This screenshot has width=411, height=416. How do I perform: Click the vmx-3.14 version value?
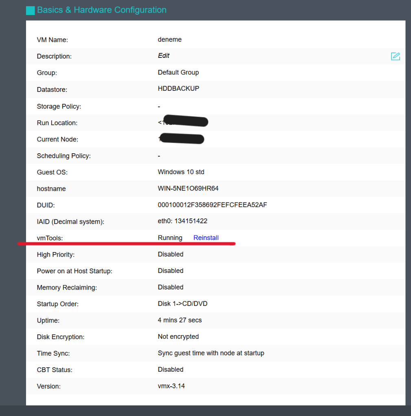click(x=171, y=386)
